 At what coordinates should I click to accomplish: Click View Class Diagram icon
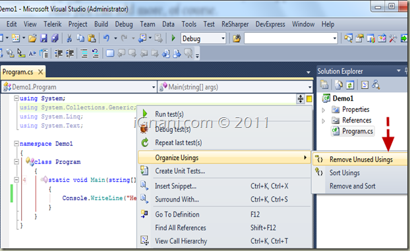point(376,84)
